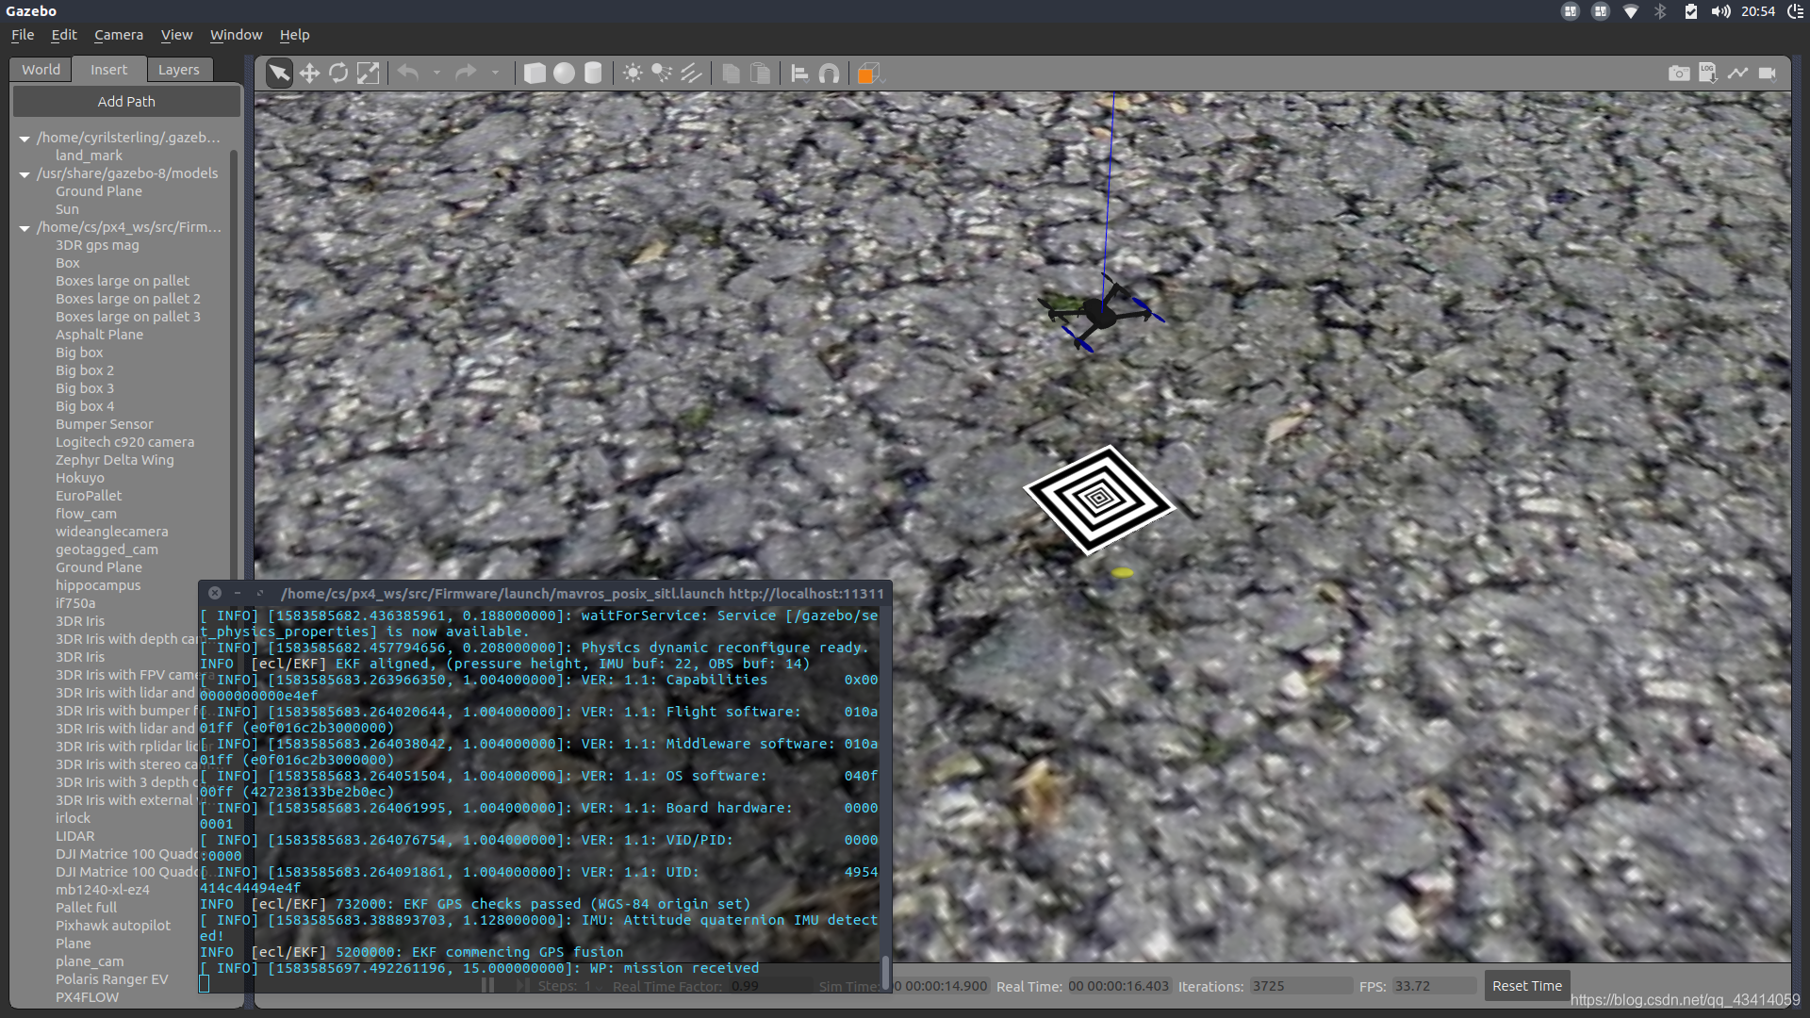The height and width of the screenshot is (1018, 1810).
Task: Click the quadcopter drone in the scene
Action: pyautogui.click(x=1101, y=315)
